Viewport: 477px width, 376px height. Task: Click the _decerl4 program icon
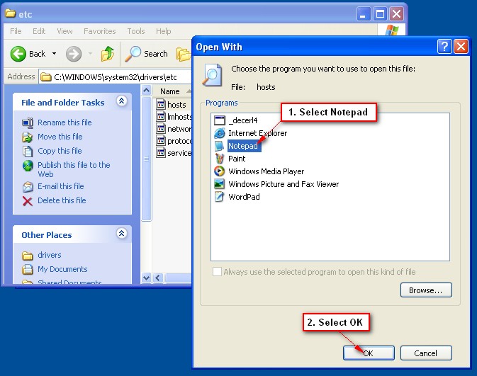pyautogui.click(x=219, y=120)
